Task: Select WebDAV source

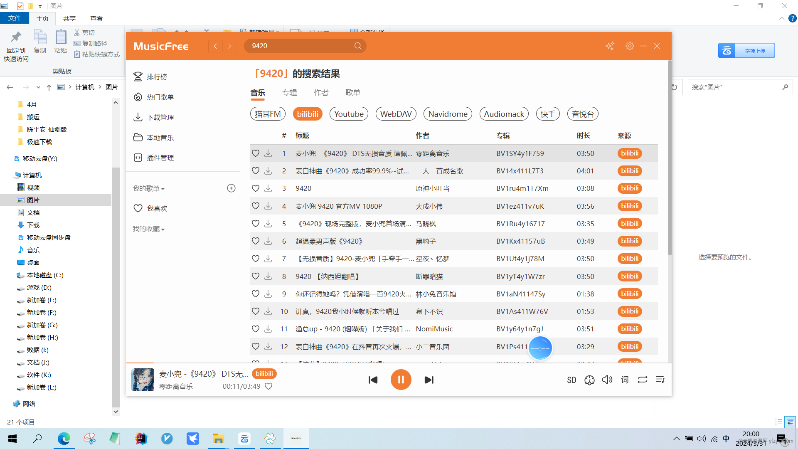Action: pyautogui.click(x=396, y=114)
